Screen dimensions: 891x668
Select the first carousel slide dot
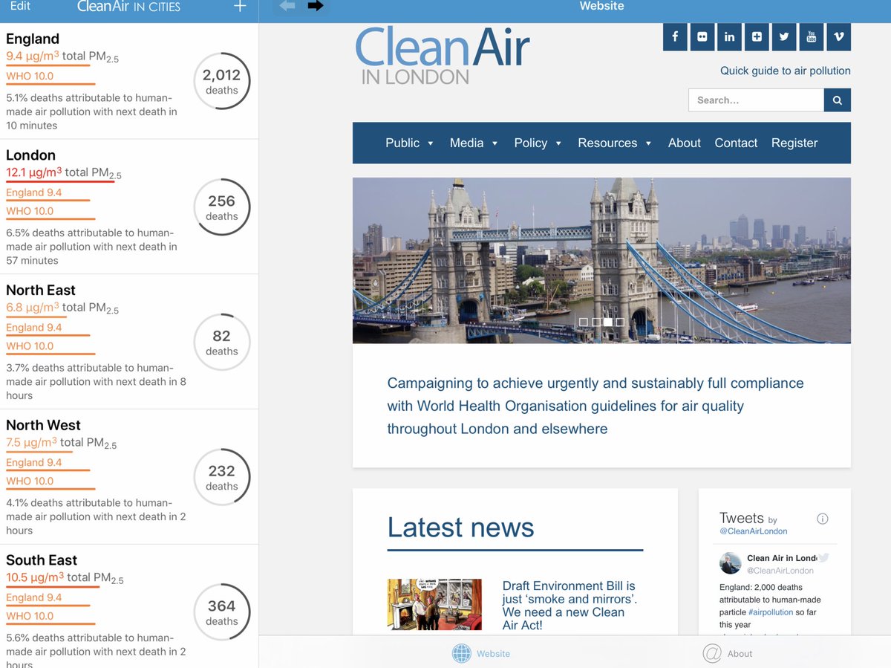pyautogui.click(x=584, y=322)
